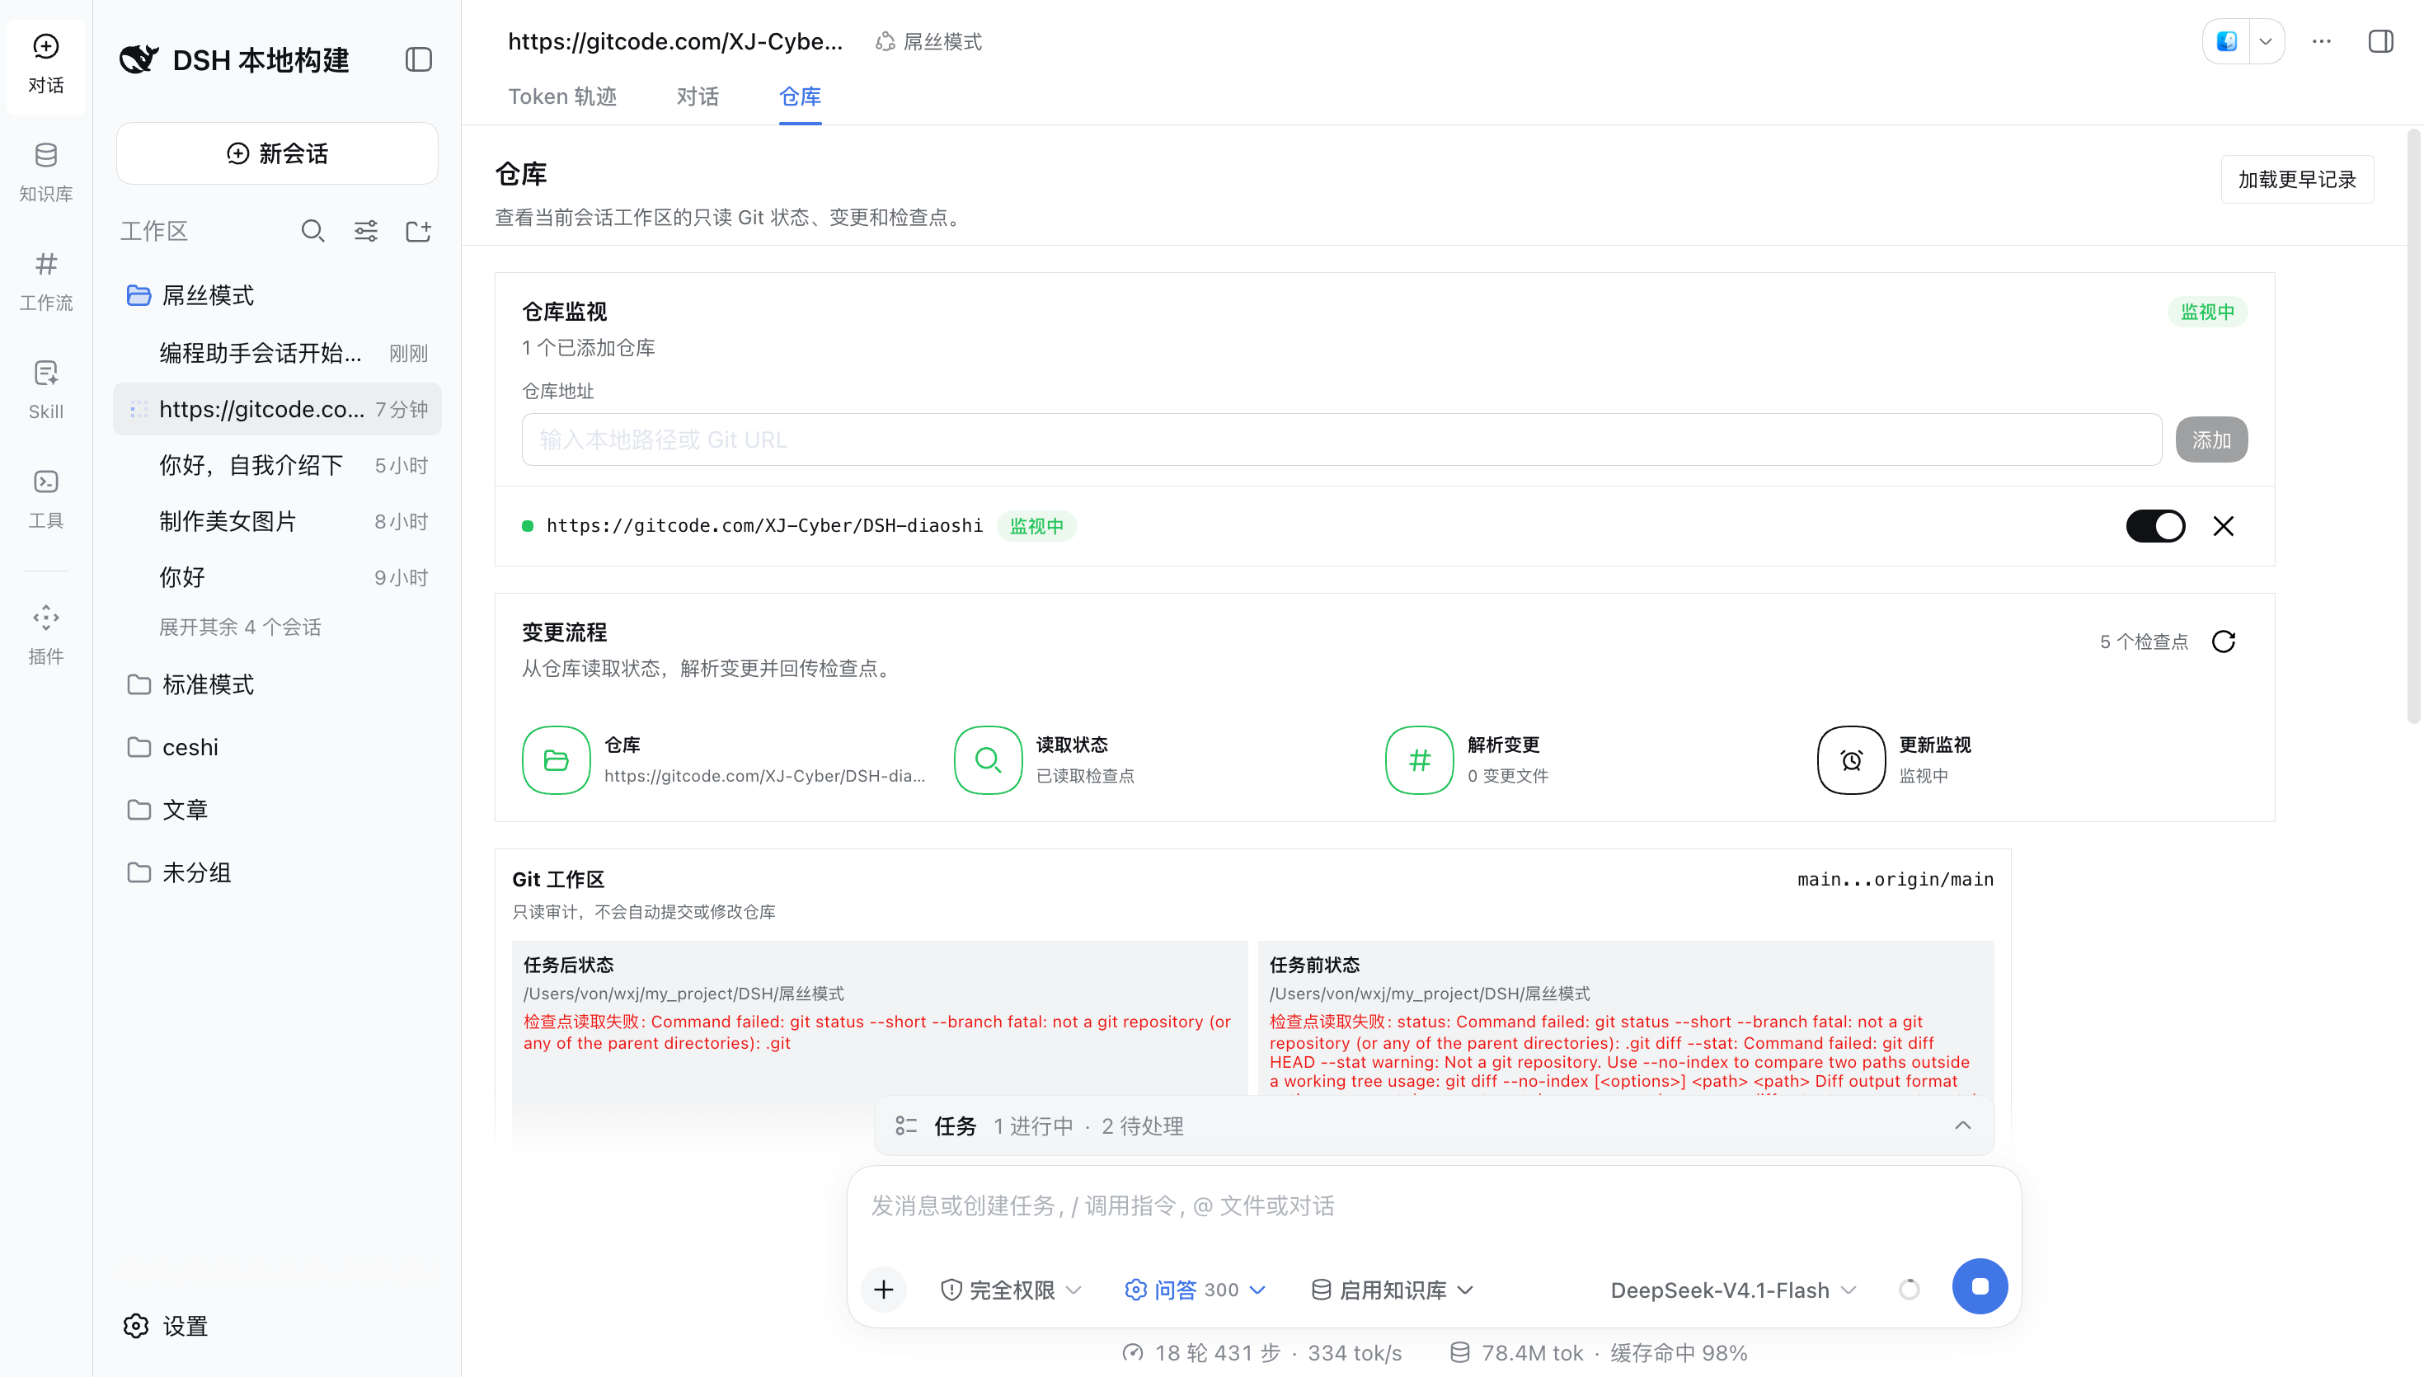The height and width of the screenshot is (1377, 2424).
Task: Click 加载更早记录 button
Action: [x=2297, y=180]
